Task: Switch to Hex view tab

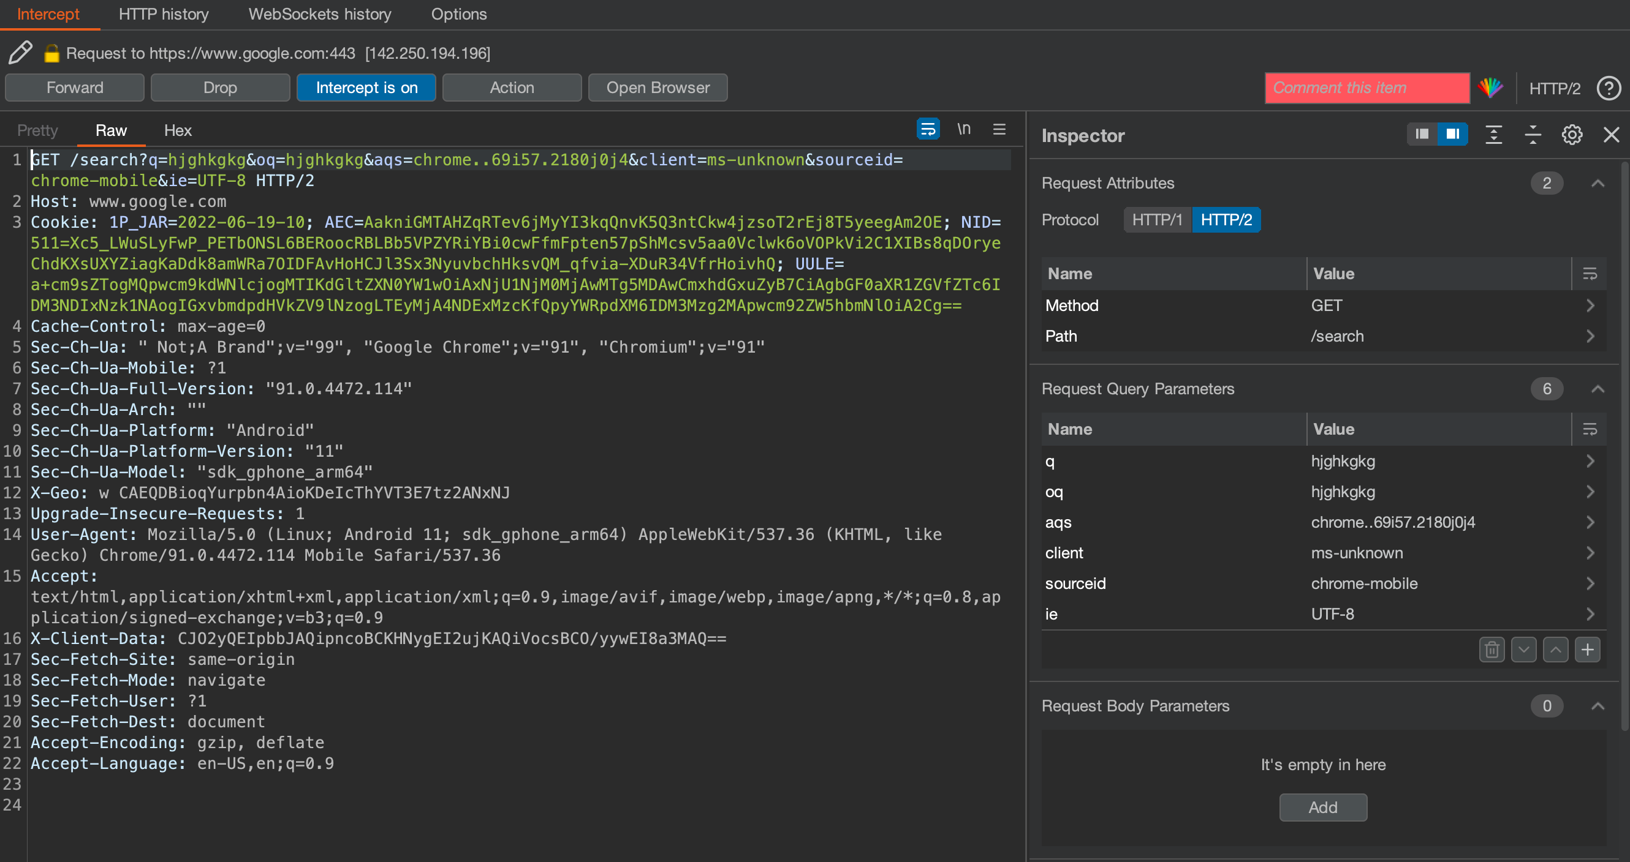Action: 178,130
